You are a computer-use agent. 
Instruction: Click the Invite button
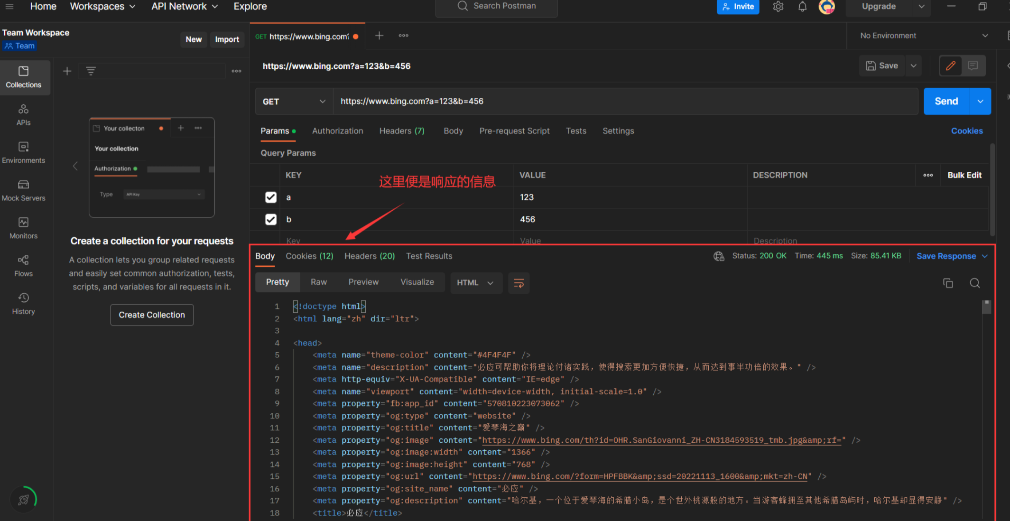pos(738,7)
